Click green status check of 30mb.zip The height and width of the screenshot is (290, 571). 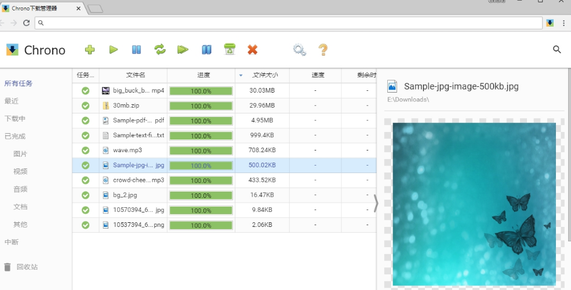86,105
